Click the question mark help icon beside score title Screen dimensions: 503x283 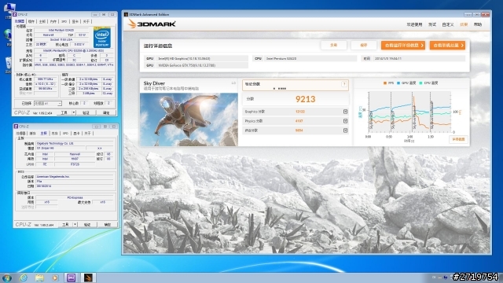[x=344, y=84]
